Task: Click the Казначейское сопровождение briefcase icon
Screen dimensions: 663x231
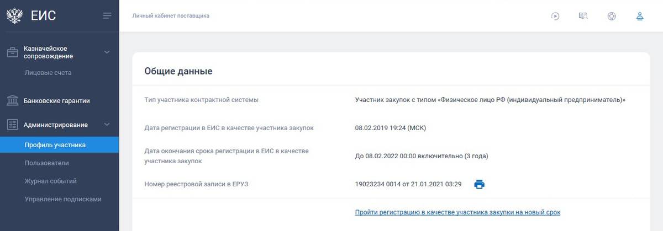Action: tap(13, 52)
